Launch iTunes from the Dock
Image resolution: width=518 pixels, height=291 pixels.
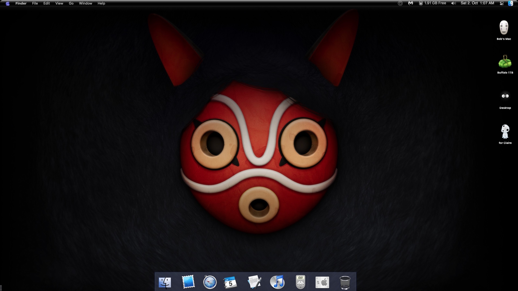coord(277,282)
